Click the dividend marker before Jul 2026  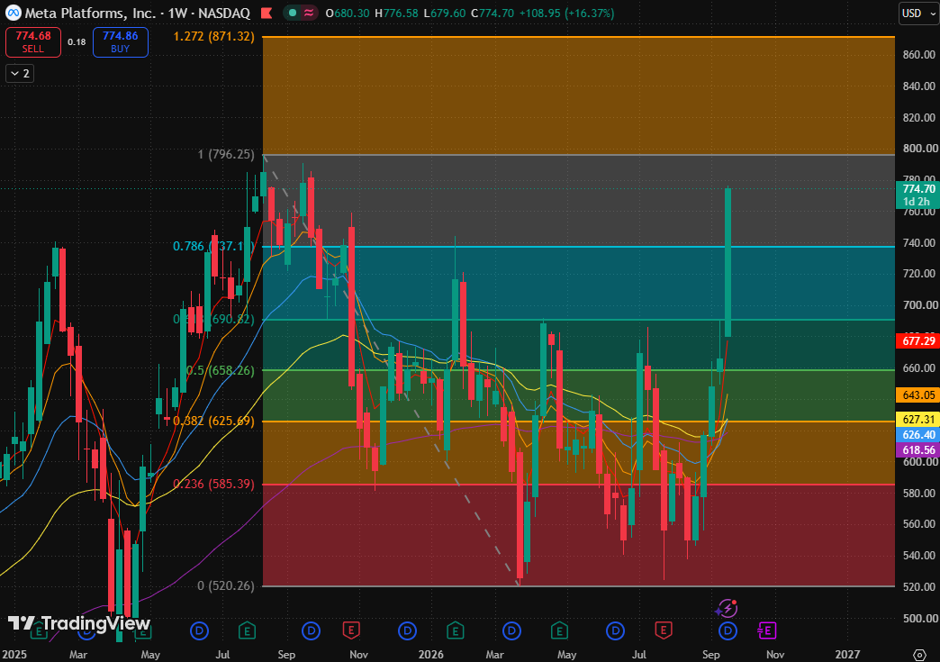(615, 630)
